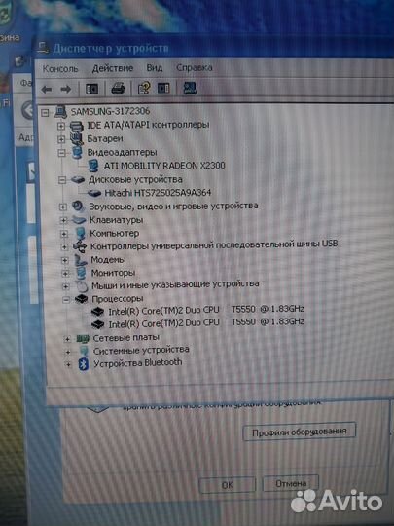Open the Справка menu
Image resolution: width=394 pixels, height=526 pixels.
pyautogui.click(x=195, y=67)
